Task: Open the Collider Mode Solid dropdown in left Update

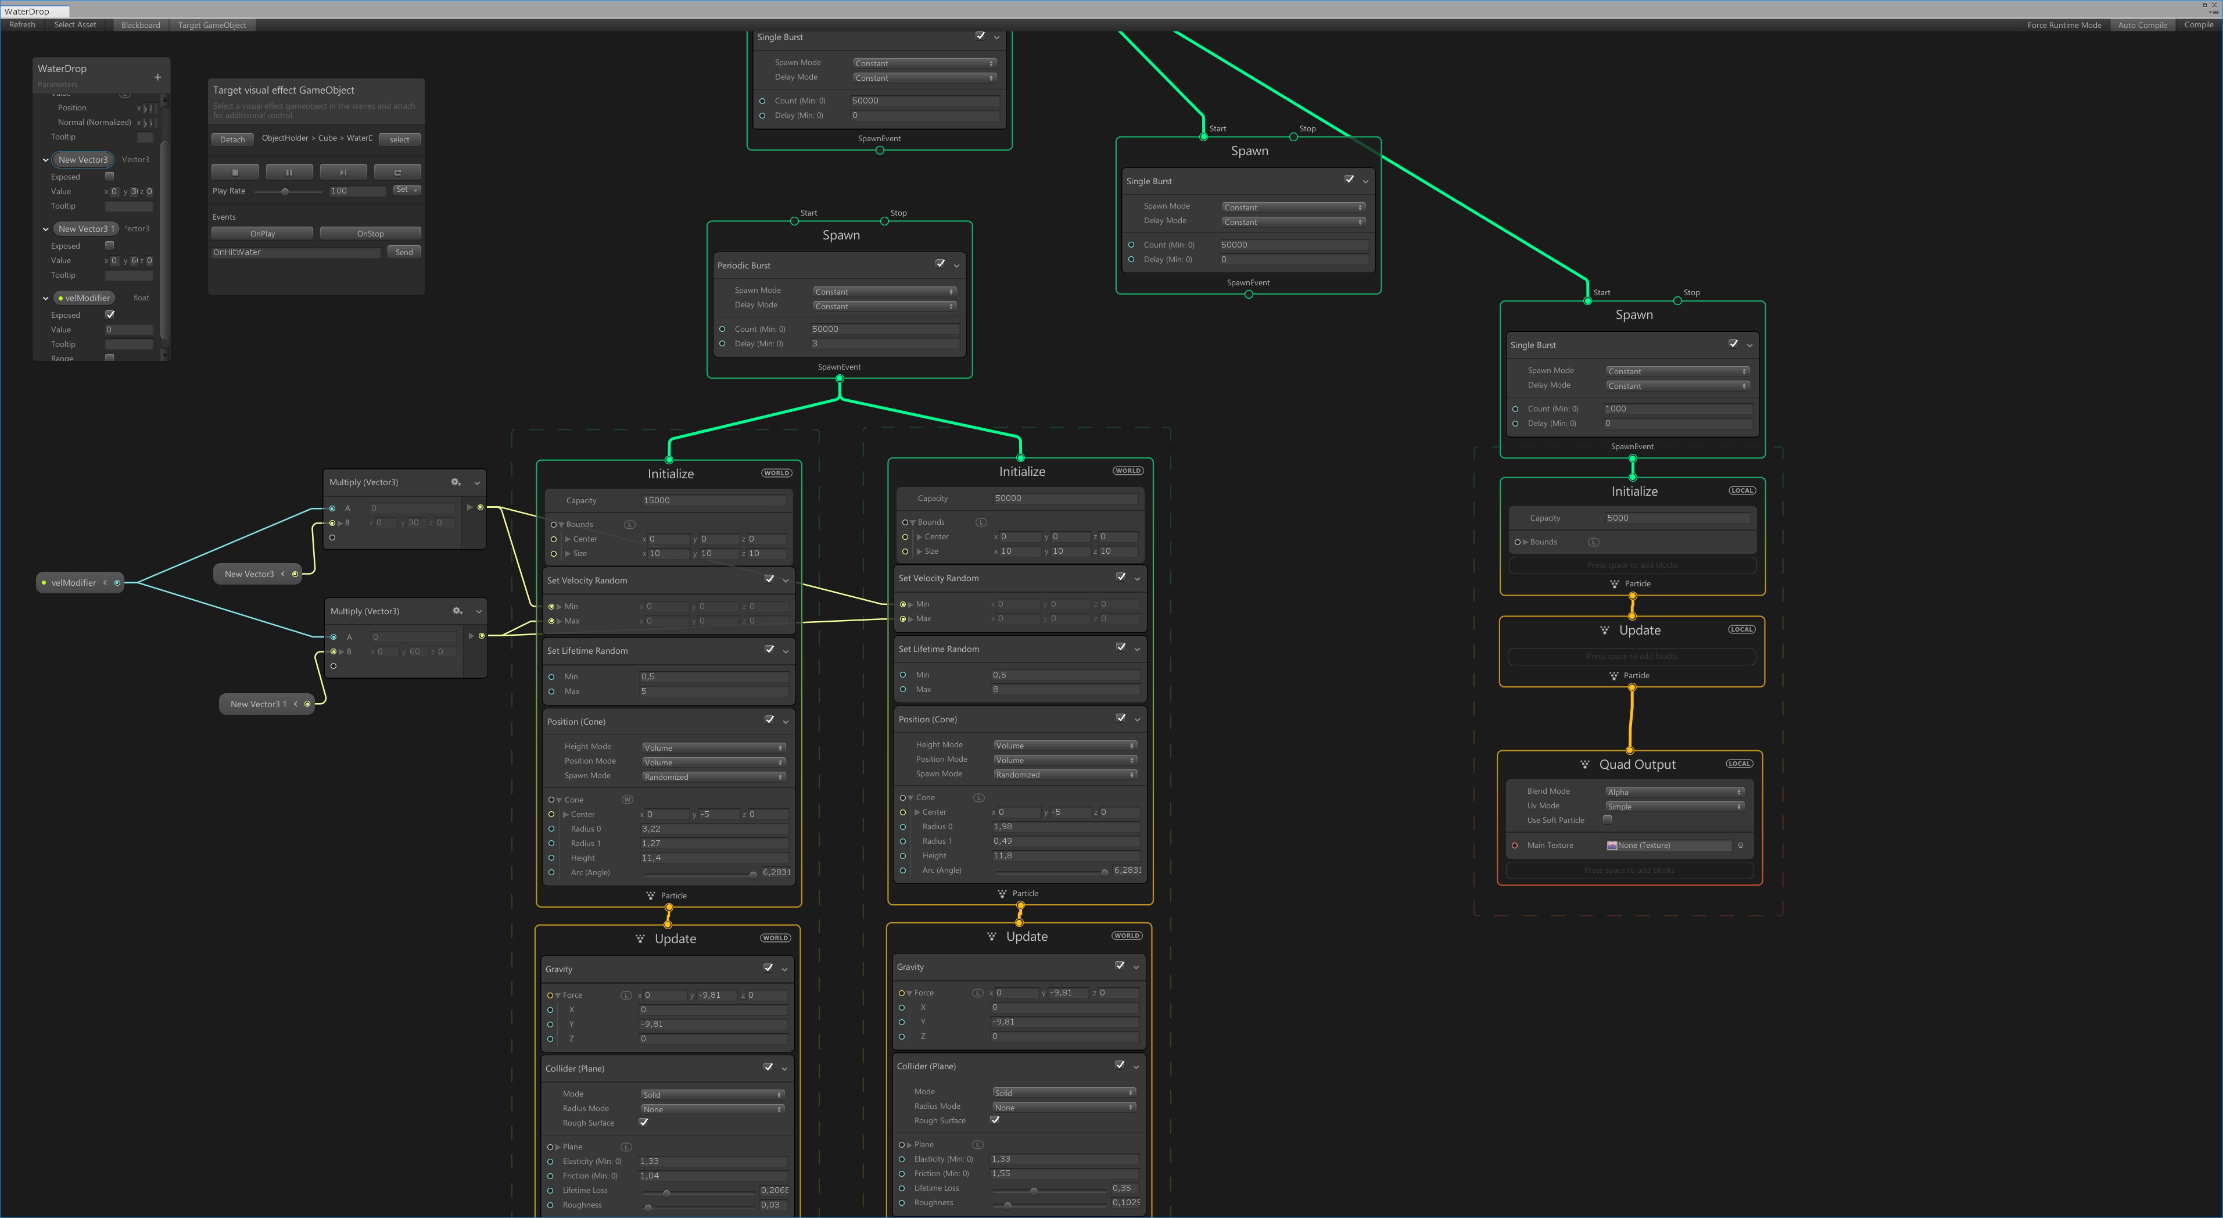Action: (713, 1095)
